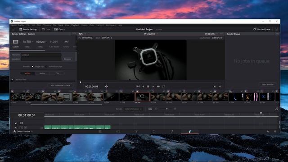Open Render Queue panel options menu
Viewport: 288px width, 162px height.
(277, 34)
